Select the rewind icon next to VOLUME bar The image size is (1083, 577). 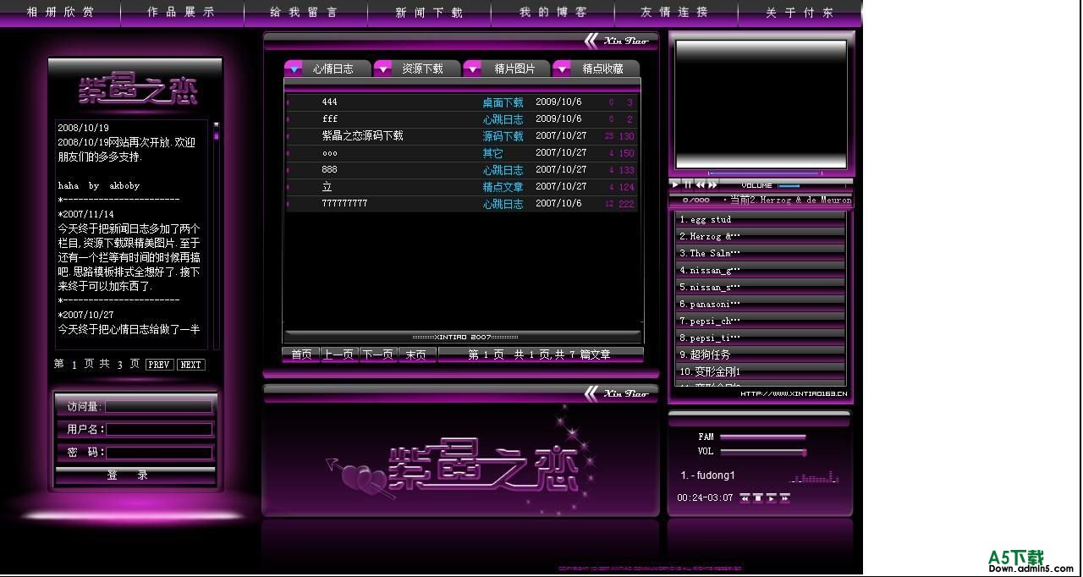coord(700,184)
